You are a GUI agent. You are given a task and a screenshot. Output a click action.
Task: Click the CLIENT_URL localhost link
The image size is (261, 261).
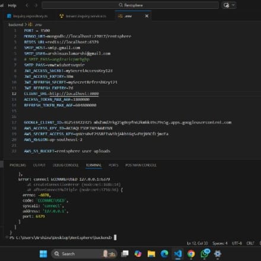coord(74,94)
